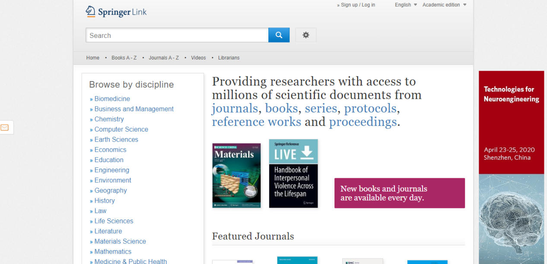The height and width of the screenshot is (264, 547).
Task: Open the gear search options
Action: click(306, 35)
